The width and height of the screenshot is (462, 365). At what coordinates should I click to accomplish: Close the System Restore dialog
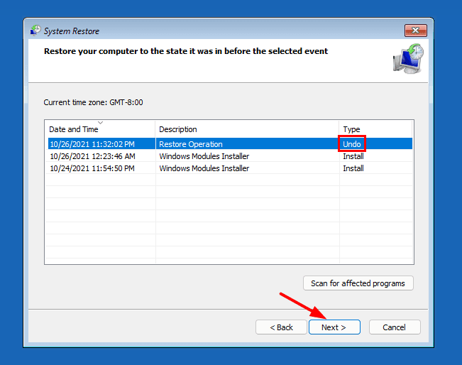(x=415, y=31)
